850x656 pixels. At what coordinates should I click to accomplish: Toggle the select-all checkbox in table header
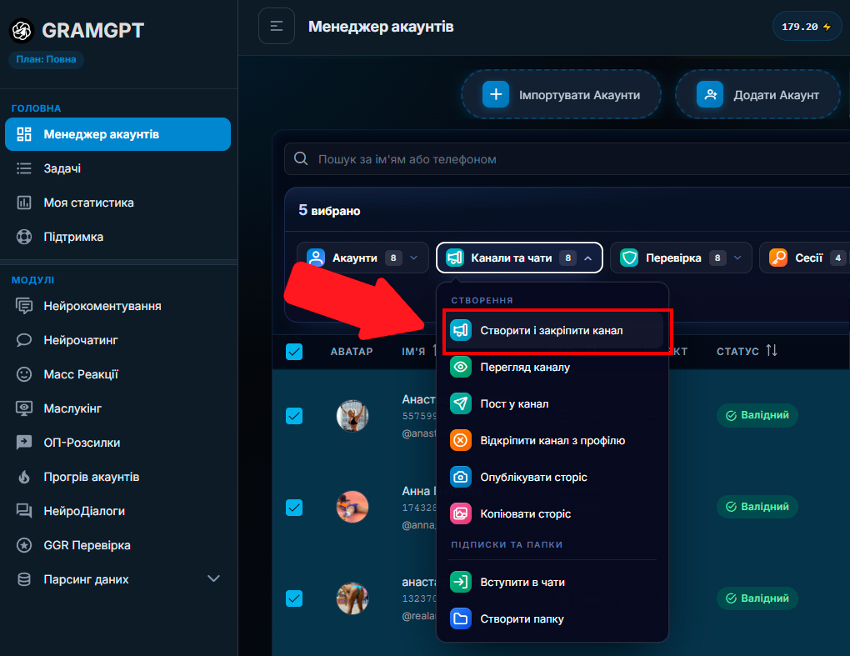[294, 352]
